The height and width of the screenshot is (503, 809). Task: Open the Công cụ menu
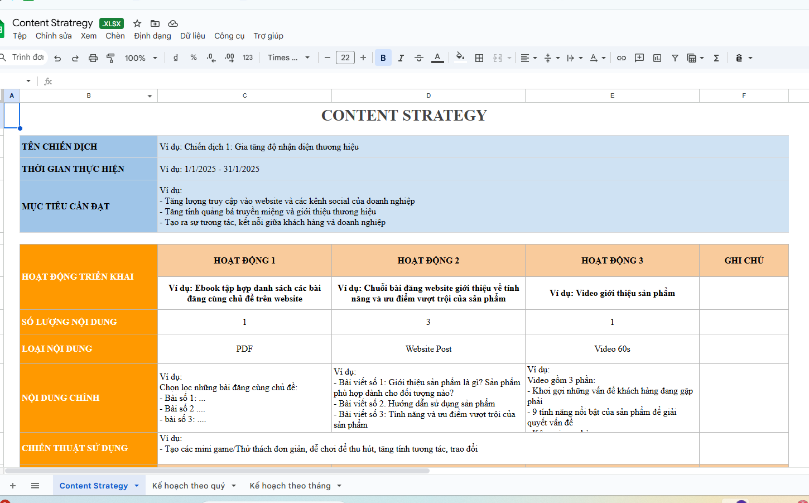(x=229, y=36)
